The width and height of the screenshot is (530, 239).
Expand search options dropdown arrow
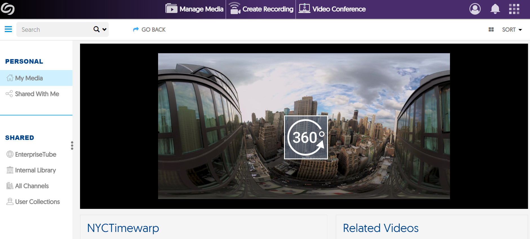point(105,30)
